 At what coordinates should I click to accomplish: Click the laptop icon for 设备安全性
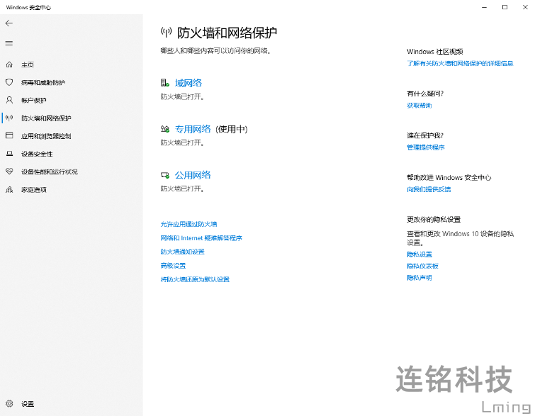point(9,154)
